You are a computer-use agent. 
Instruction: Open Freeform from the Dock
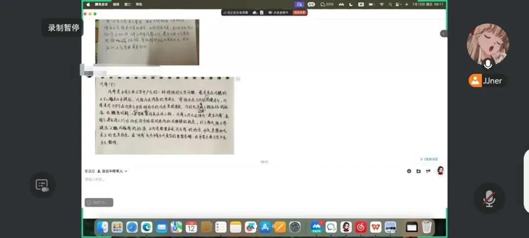(x=250, y=227)
